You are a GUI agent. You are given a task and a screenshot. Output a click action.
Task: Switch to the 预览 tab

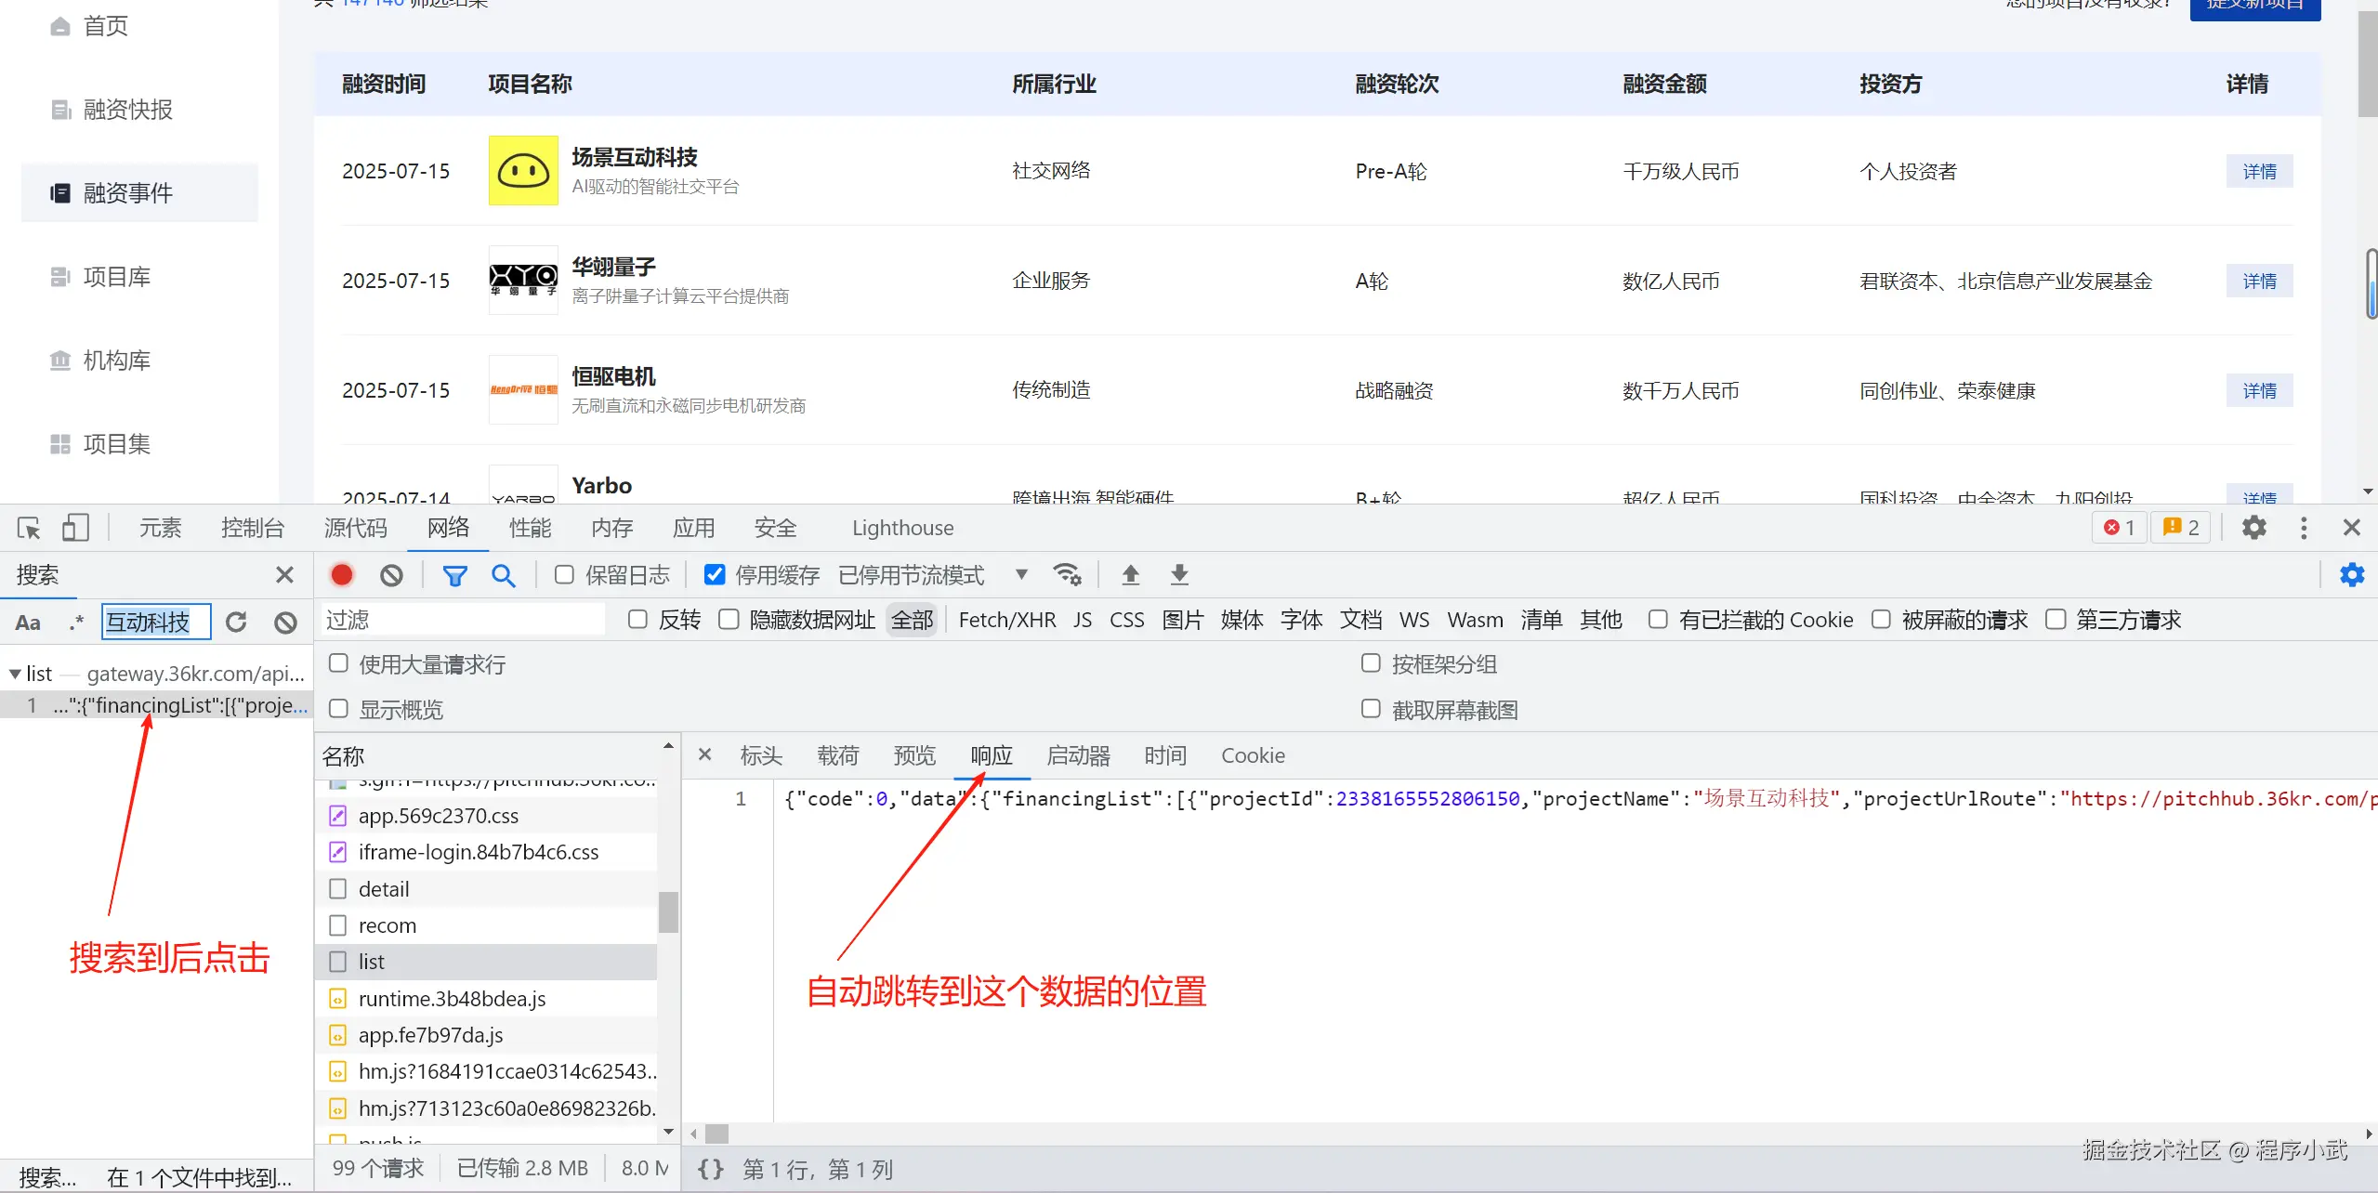click(x=913, y=755)
